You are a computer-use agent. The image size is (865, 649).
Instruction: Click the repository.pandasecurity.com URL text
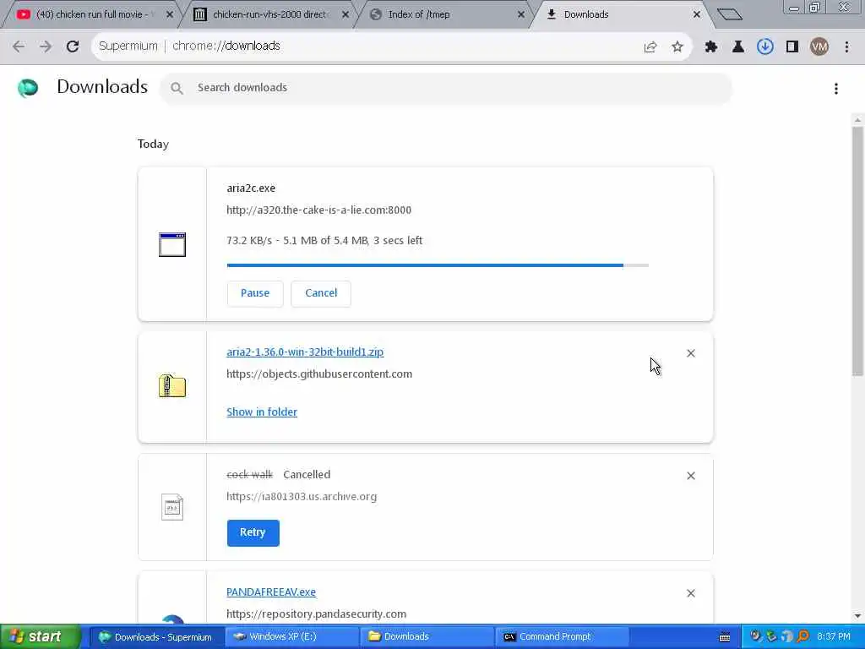(x=316, y=614)
